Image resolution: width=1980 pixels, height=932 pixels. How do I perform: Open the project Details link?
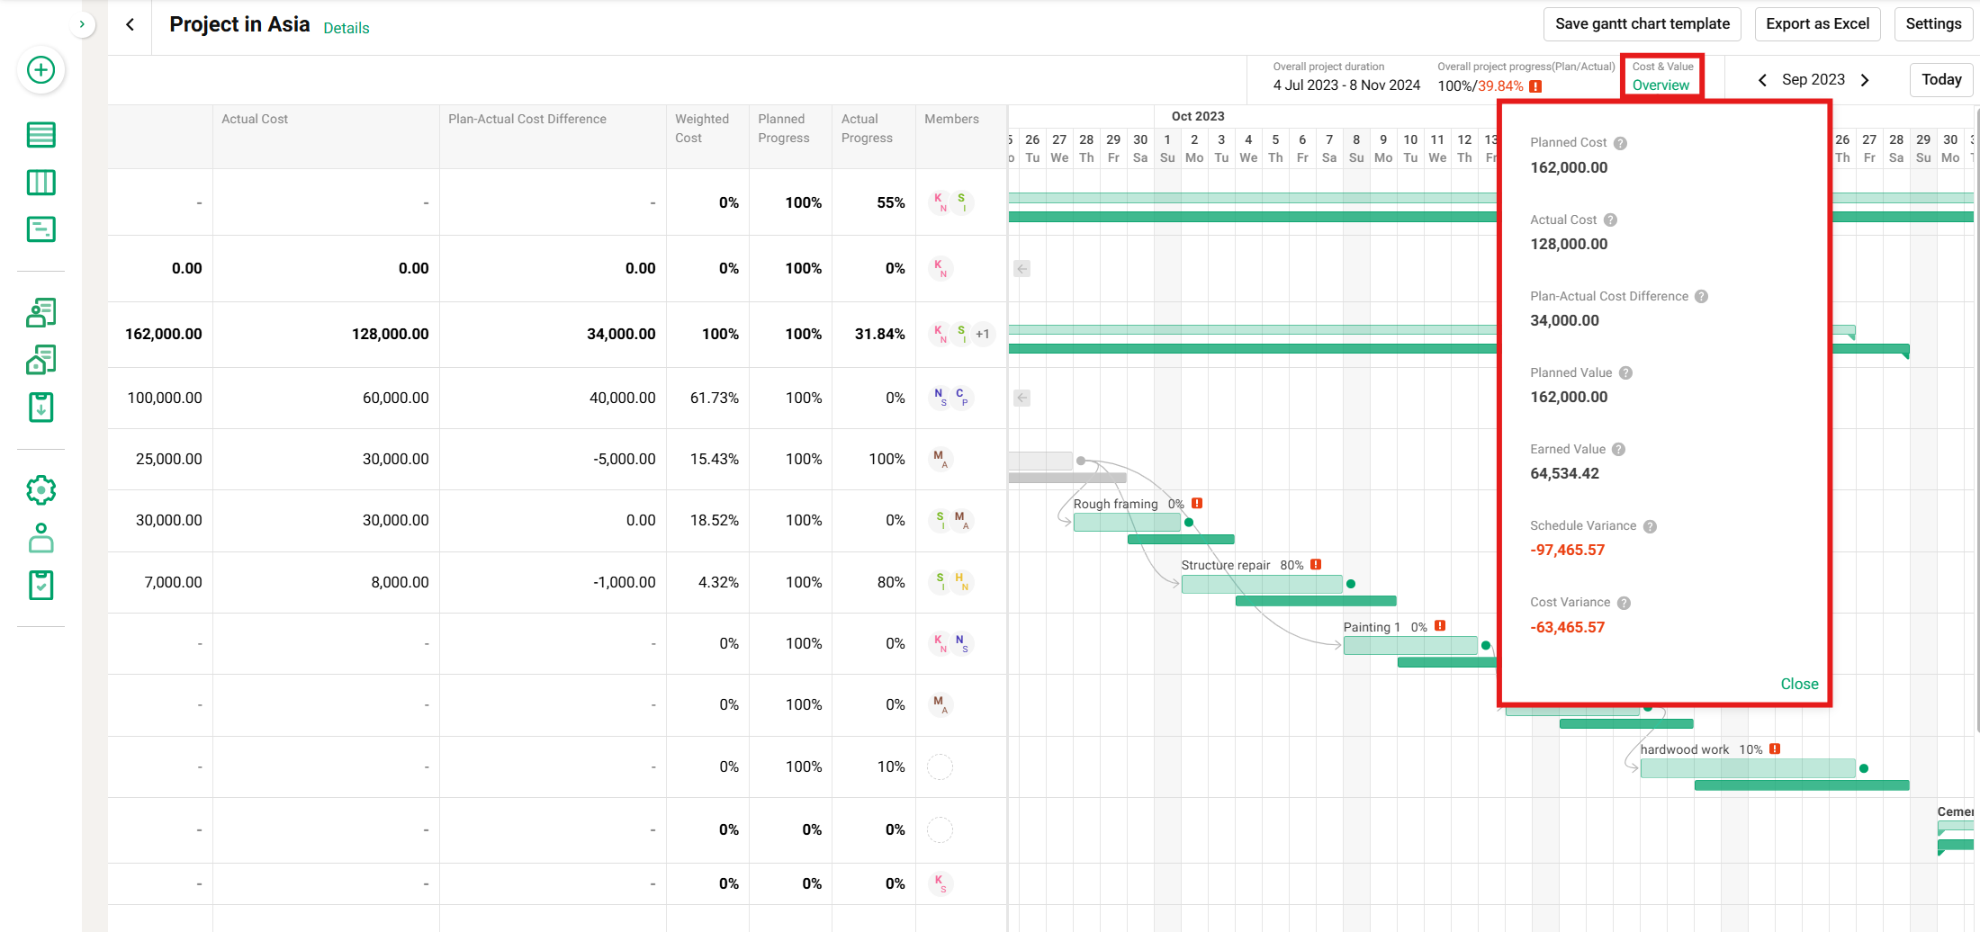(x=346, y=28)
